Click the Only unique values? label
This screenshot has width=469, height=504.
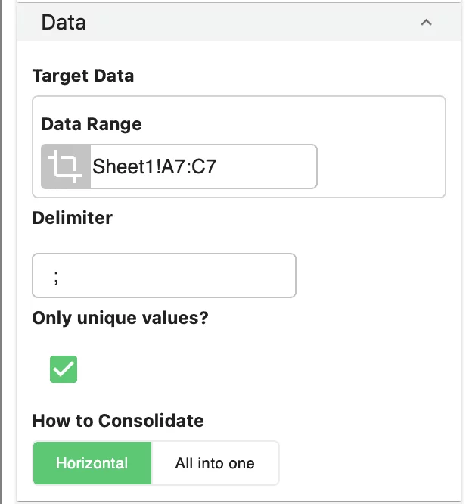point(120,318)
